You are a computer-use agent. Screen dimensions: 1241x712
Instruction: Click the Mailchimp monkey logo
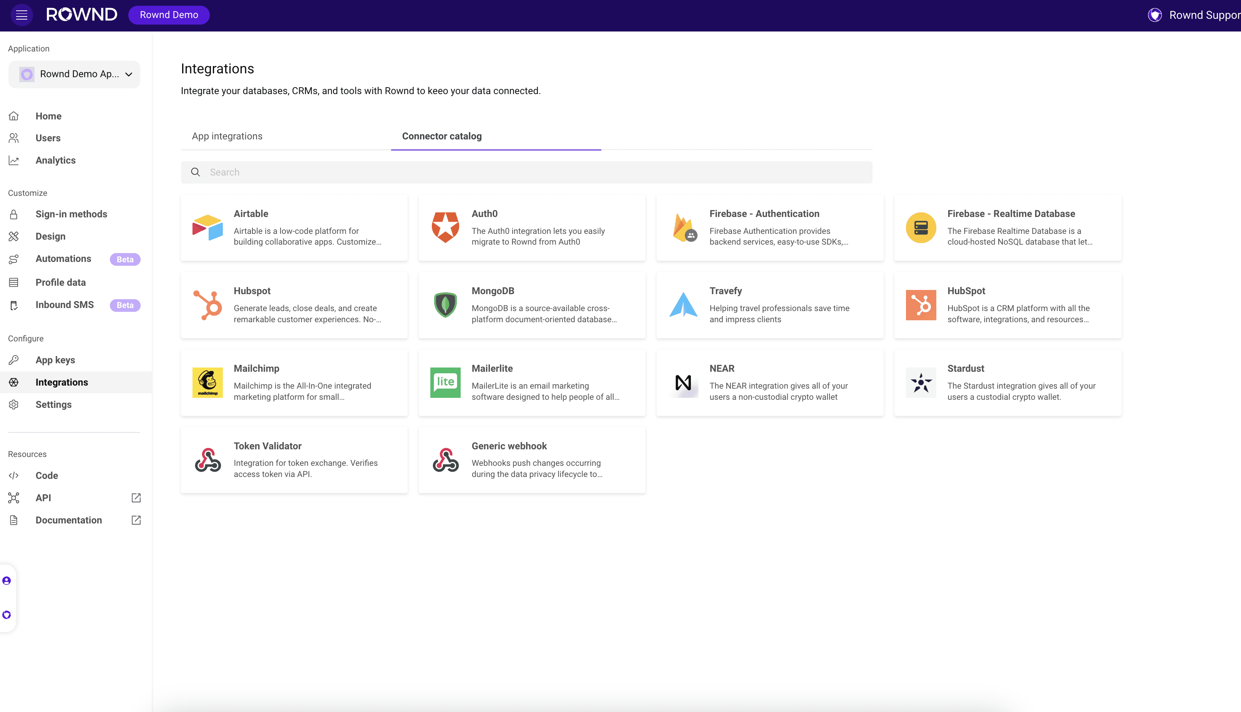pyautogui.click(x=207, y=382)
